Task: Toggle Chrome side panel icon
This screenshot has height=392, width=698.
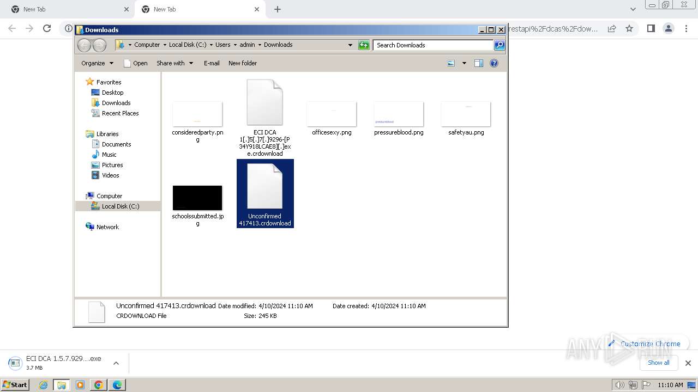Action: pyautogui.click(x=651, y=28)
